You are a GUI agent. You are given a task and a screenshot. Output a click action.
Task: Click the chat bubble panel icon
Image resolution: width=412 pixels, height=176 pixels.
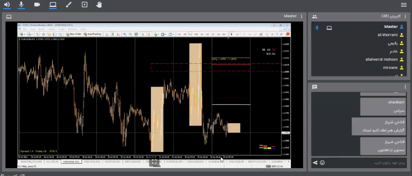[x=315, y=87]
